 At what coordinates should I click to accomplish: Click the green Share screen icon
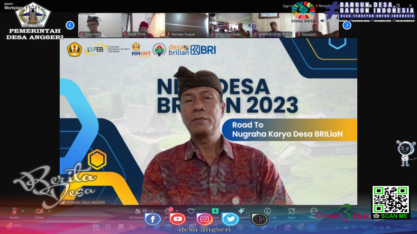click(x=215, y=211)
